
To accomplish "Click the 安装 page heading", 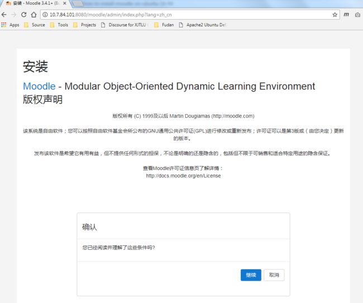I will pos(35,67).
